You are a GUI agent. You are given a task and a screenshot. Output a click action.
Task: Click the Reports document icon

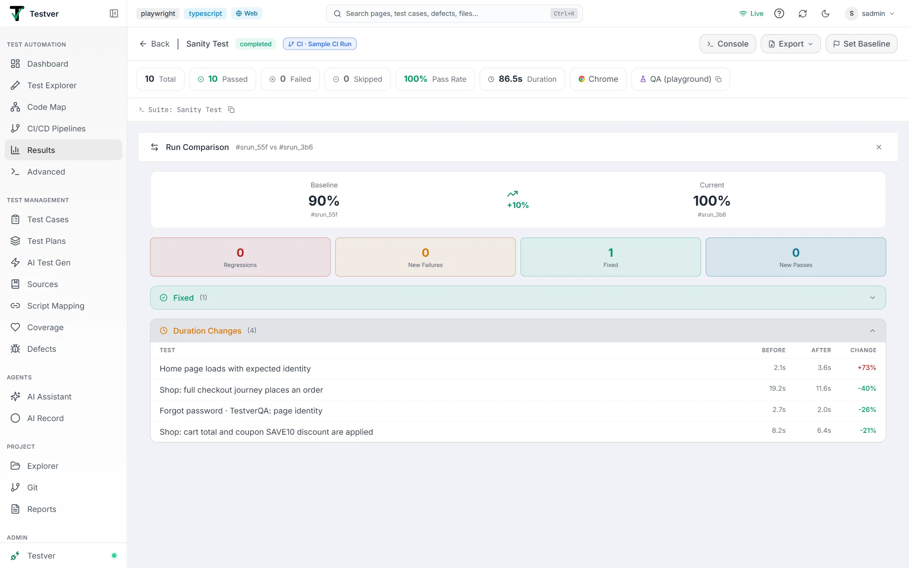[15, 509]
